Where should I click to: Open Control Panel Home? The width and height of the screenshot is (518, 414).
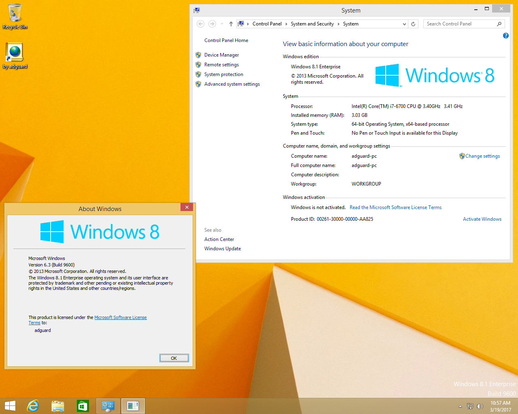tap(226, 40)
